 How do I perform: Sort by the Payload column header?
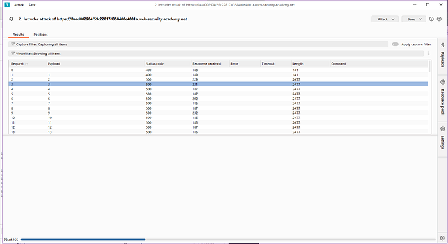pyautogui.click(x=95, y=64)
